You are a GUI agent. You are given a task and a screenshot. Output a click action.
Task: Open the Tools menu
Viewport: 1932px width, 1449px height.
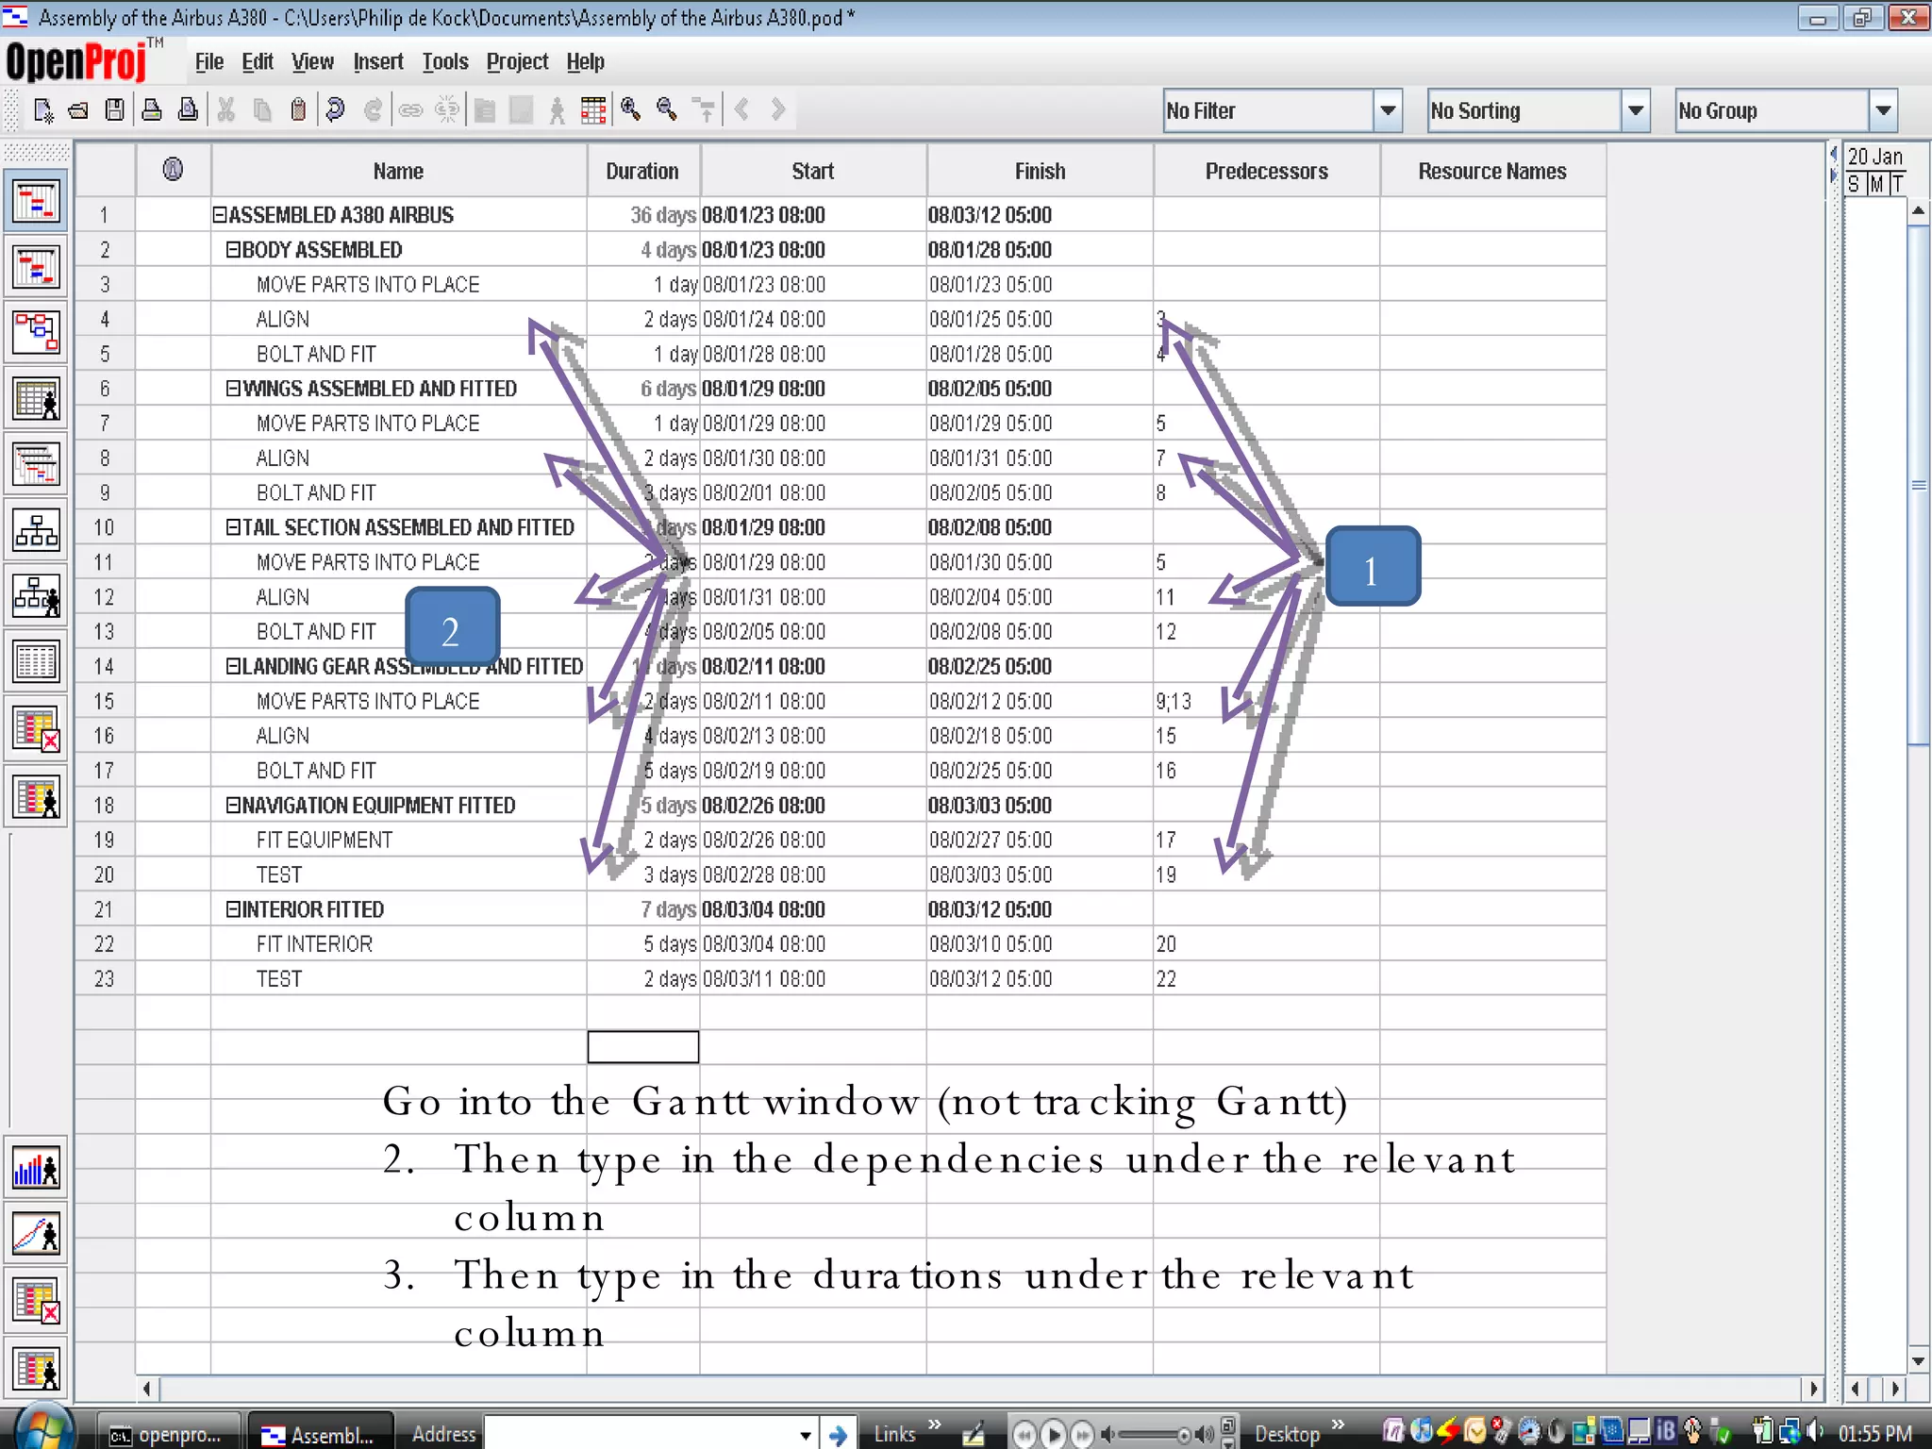pyautogui.click(x=444, y=62)
